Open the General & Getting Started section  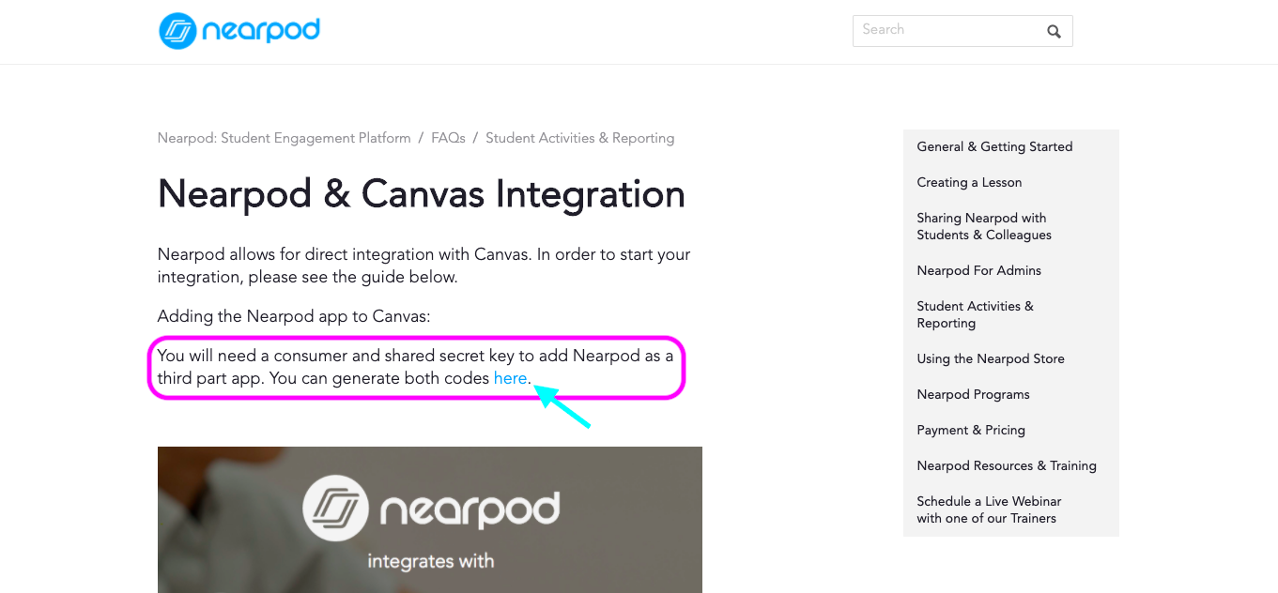pyautogui.click(x=993, y=146)
